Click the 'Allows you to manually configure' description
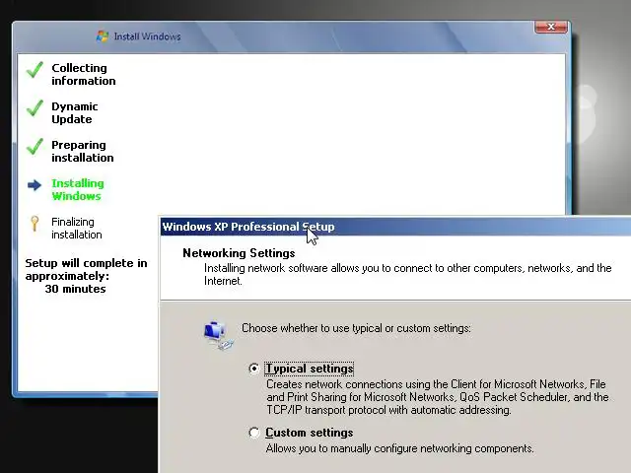This screenshot has height=473, width=631. pyautogui.click(x=399, y=448)
